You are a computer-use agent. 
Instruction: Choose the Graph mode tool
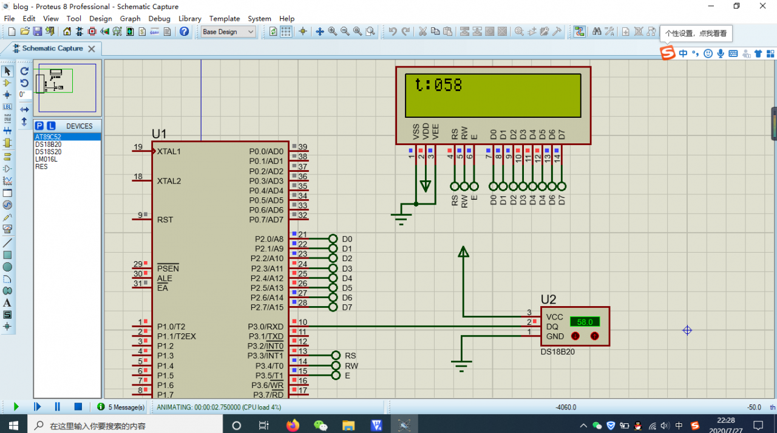[7, 180]
